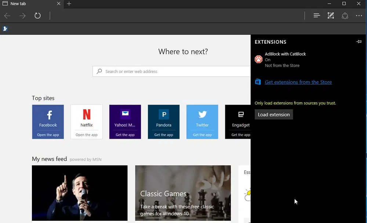Click the search magnifier in address bar
This screenshot has width=367, height=223.
point(99,71)
